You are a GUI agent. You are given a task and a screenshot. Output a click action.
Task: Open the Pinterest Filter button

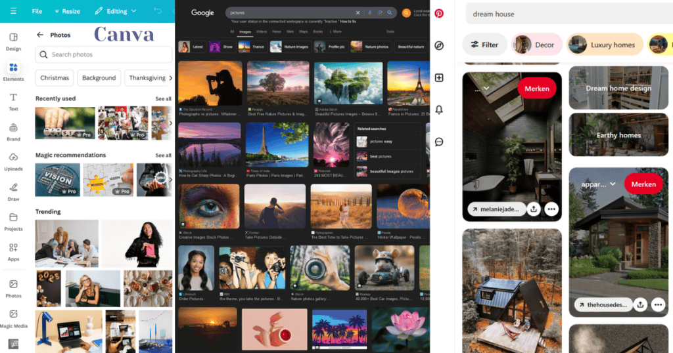(484, 45)
